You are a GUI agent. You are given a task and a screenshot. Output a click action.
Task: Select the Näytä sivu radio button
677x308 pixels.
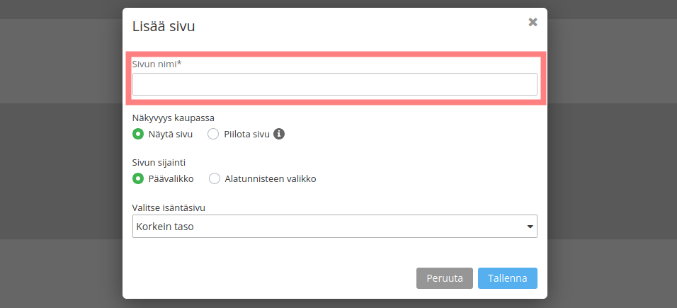click(137, 134)
